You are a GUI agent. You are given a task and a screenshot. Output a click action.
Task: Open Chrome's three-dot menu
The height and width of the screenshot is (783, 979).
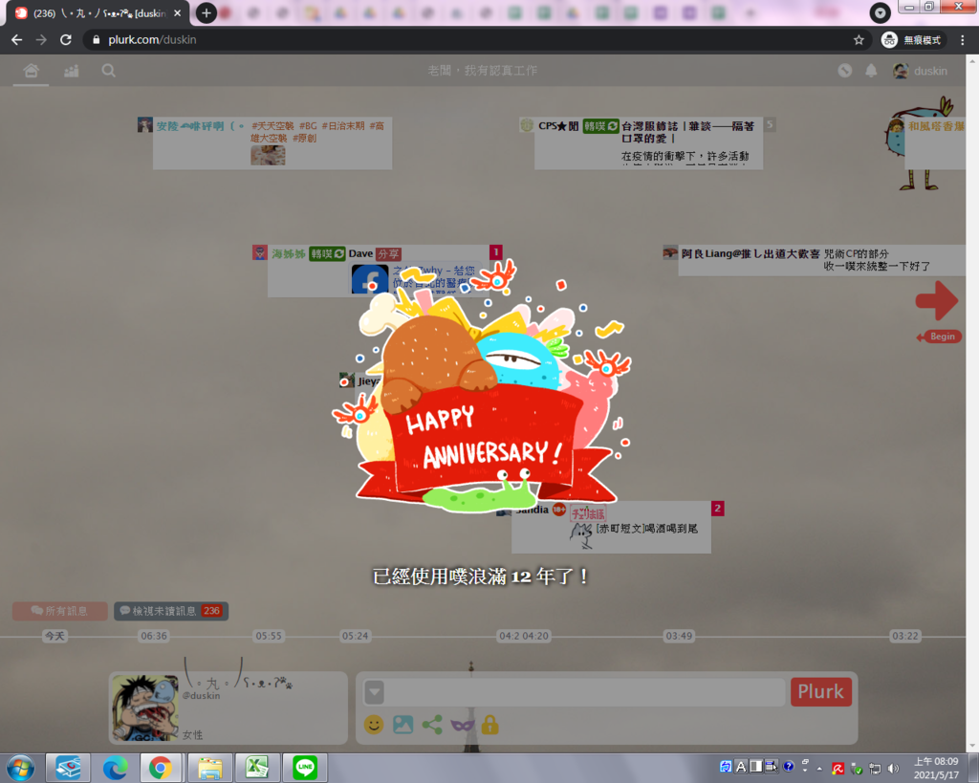962,40
